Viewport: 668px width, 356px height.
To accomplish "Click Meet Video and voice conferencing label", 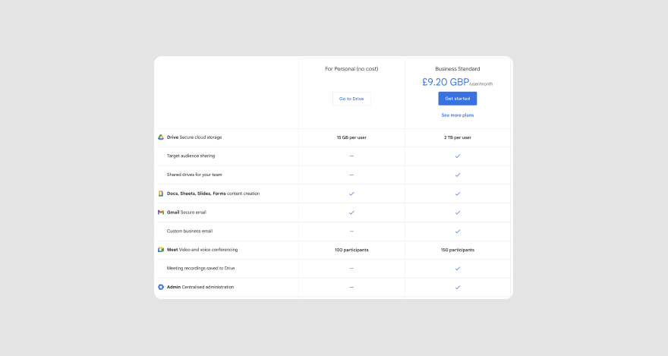I will (x=203, y=250).
